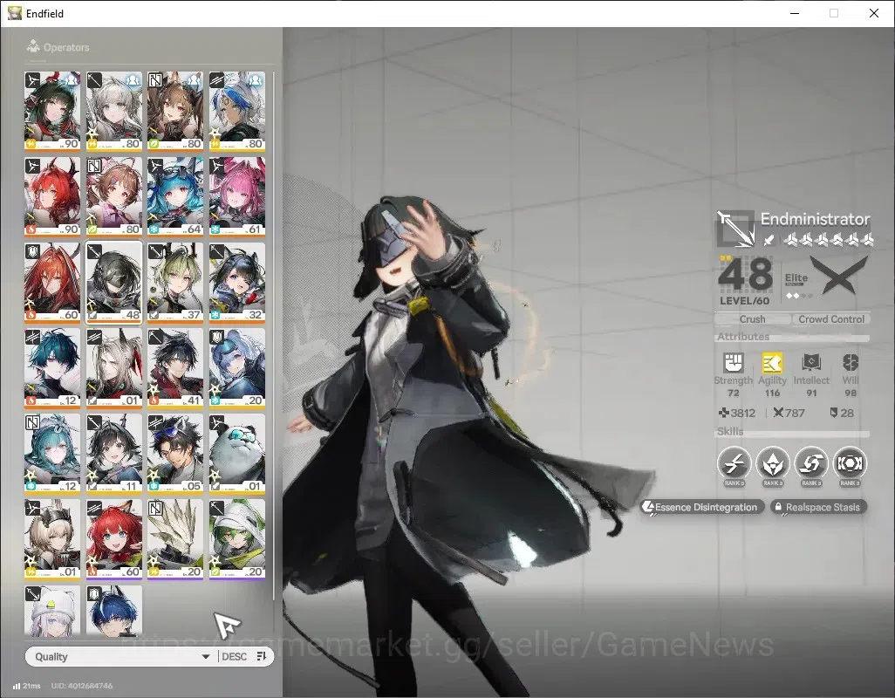The image size is (895, 698).
Task: Open the white spiky creature operator, level 20
Action: pos(176,538)
